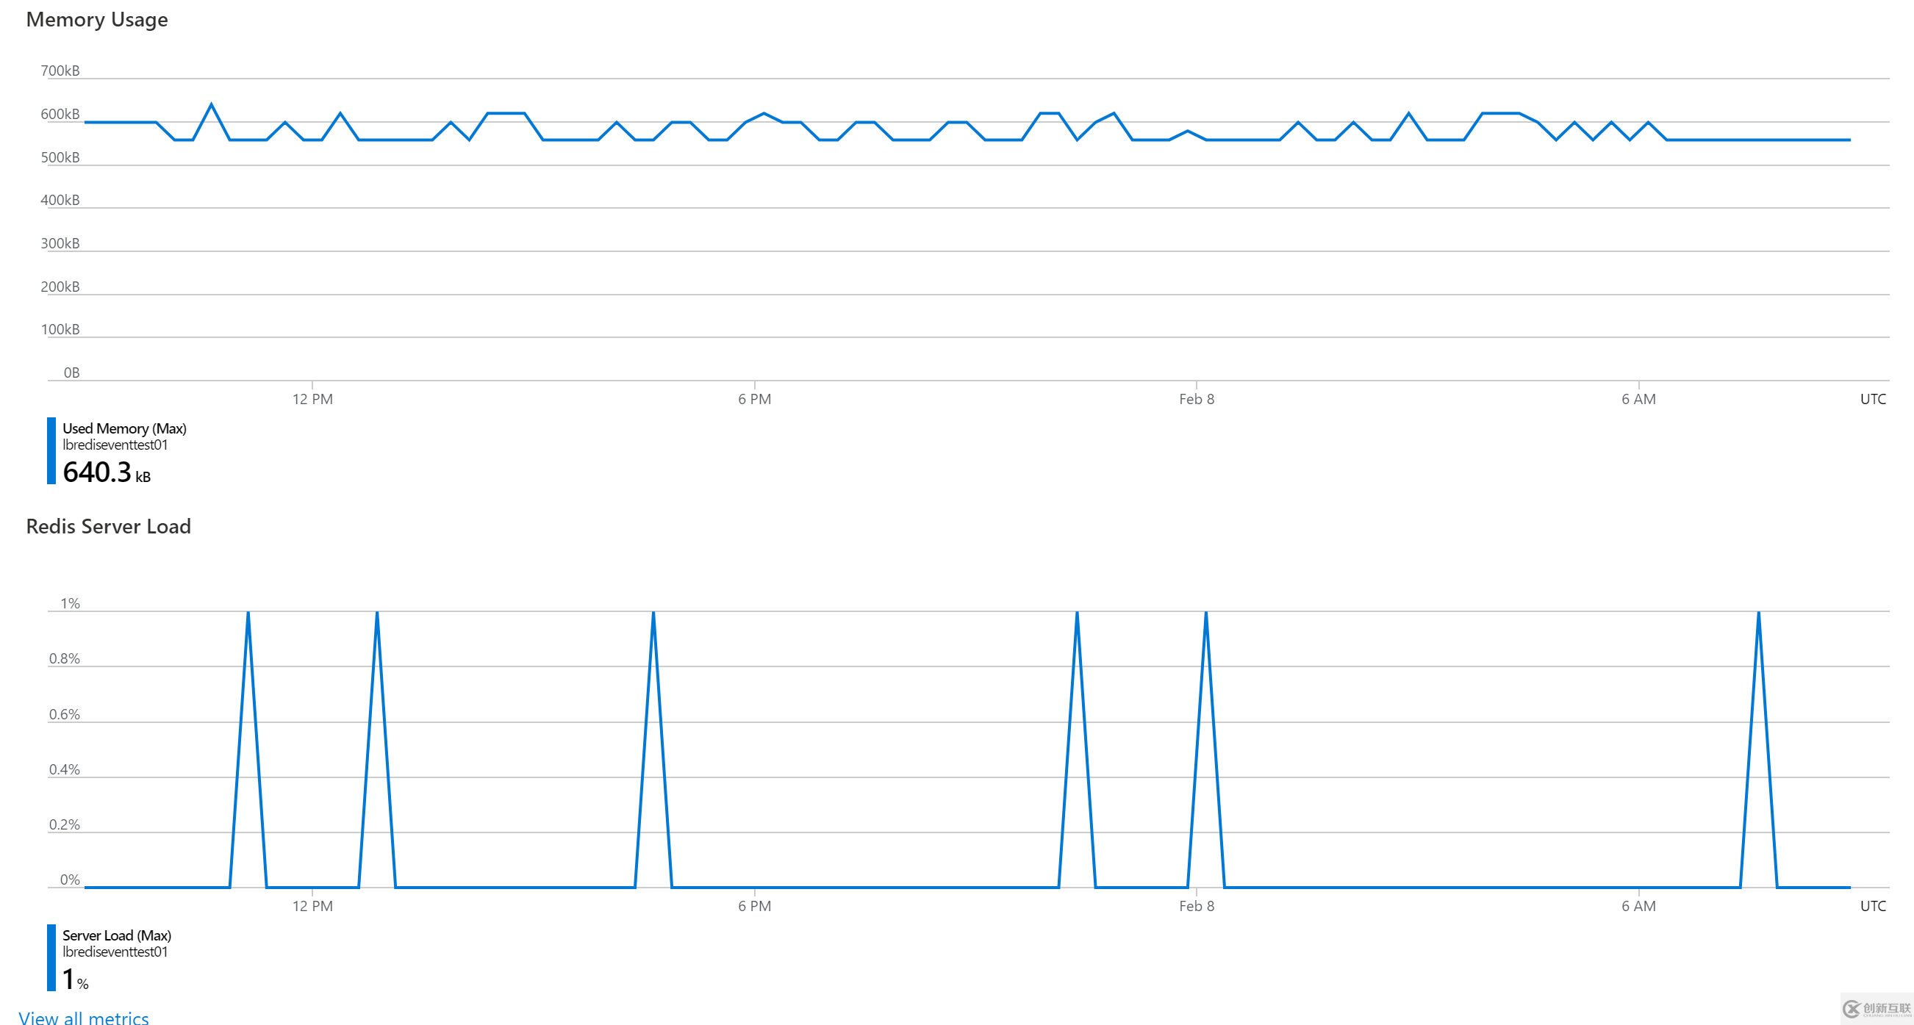Click the UTC label on Memory Usage chart
Viewport: 1914px width, 1025px height.
1872,399
